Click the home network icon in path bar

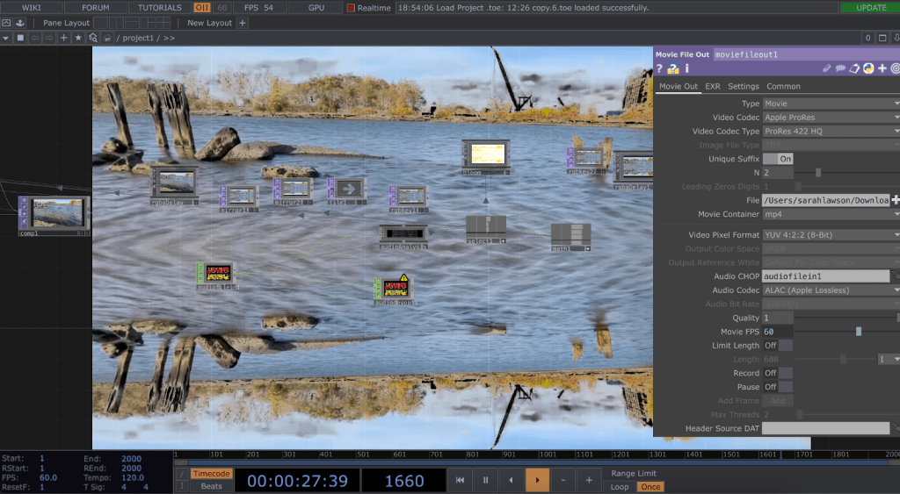(106, 38)
